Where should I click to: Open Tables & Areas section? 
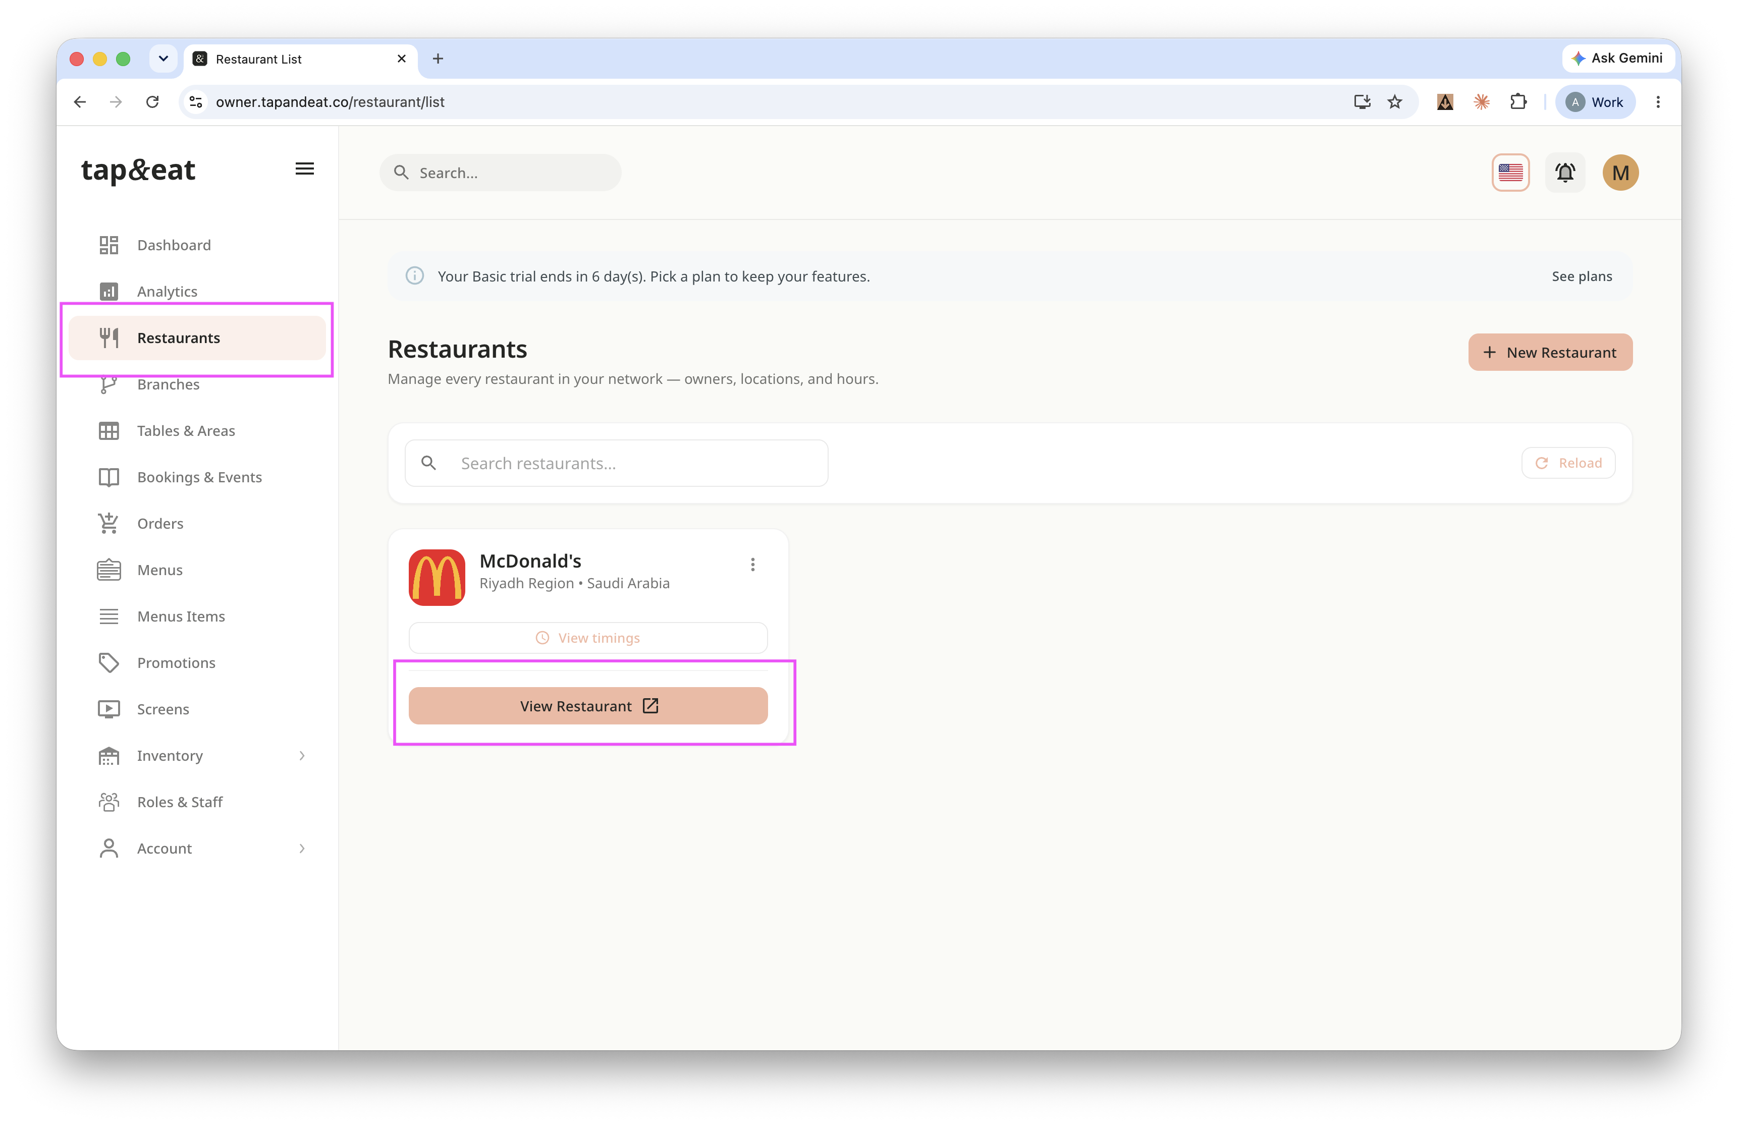[197, 431]
